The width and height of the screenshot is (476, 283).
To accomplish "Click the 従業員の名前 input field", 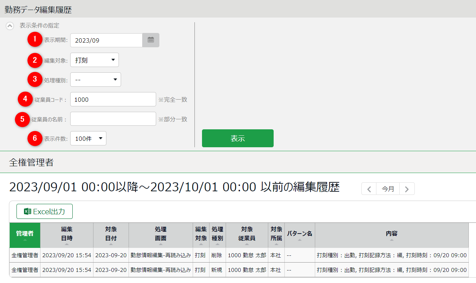I will [x=113, y=119].
